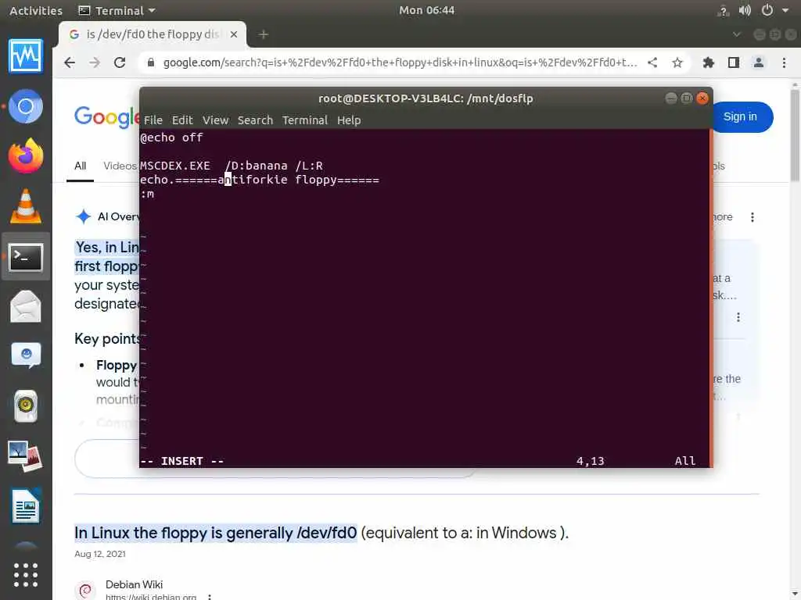Image resolution: width=801 pixels, height=600 pixels.
Task: Bookmark this page with the star
Action: pyautogui.click(x=677, y=62)
